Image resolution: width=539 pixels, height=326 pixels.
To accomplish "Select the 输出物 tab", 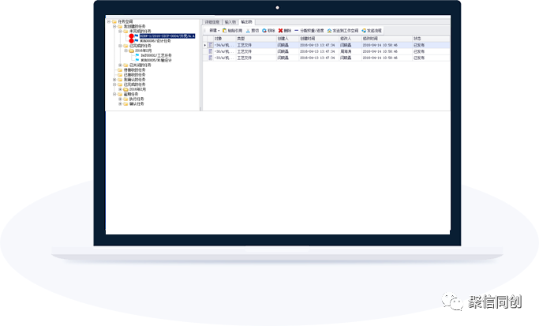I will pyautogui.click(x=246, y=21).
